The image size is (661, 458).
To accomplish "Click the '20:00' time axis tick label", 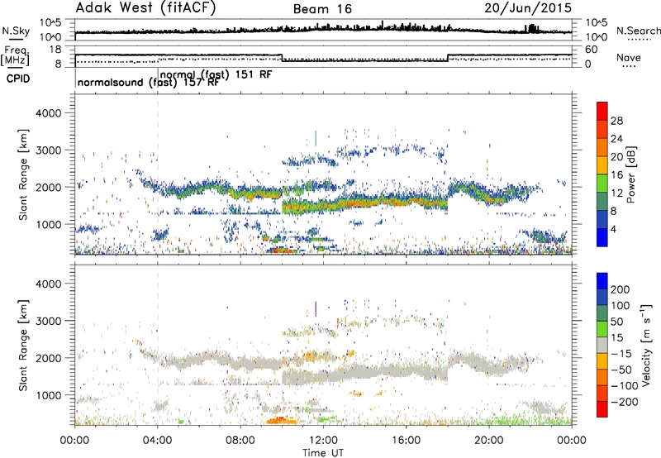I will (x=489, y=441).
